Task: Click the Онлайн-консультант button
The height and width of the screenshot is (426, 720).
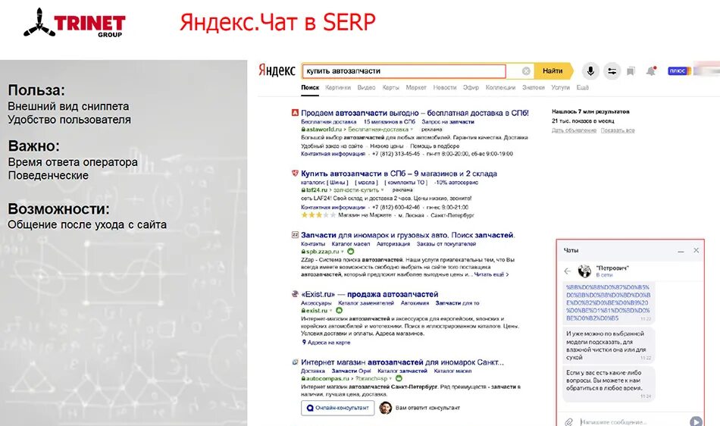Action: [x=337, y=408]
